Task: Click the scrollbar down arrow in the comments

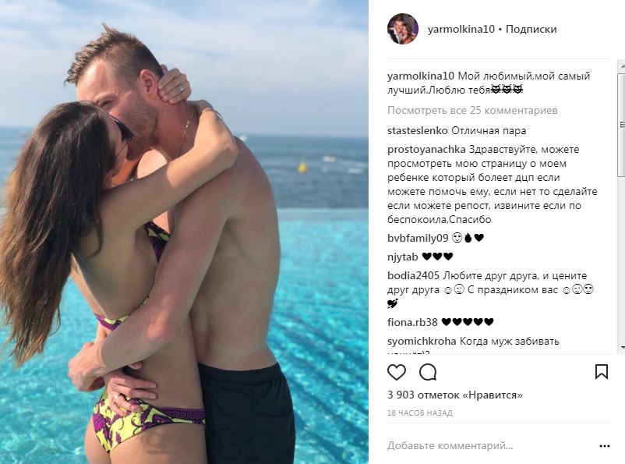Action: [x=622, y=348]
